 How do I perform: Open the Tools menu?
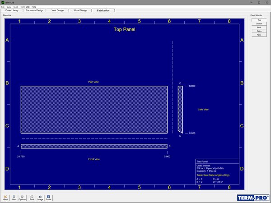(x=16, y=7)
